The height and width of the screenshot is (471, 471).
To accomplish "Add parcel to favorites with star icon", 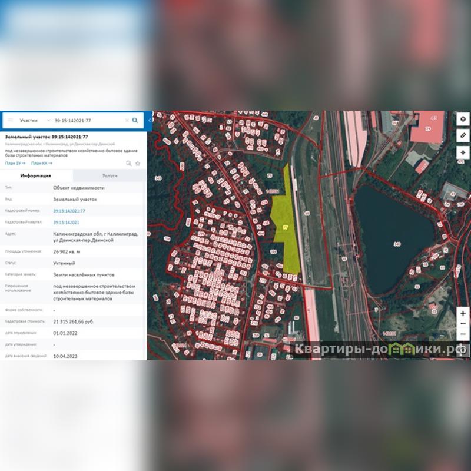I will pyautogui.click(x=138, y=163).
